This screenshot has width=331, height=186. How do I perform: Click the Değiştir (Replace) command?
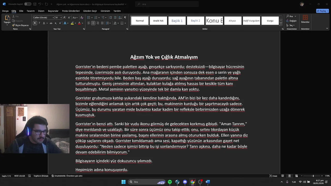(x=291, y=21)
